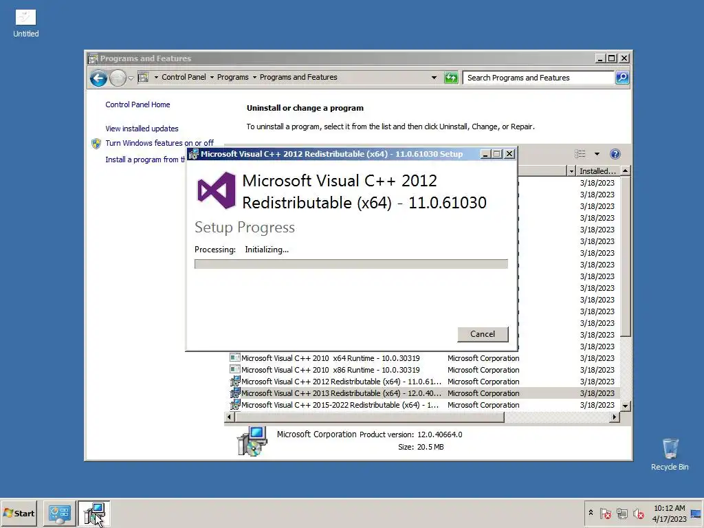Click the network tray icon
704x528 pixels.
coord(621,513)
